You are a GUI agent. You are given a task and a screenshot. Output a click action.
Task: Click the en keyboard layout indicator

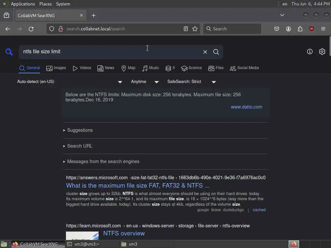point(285,4)
